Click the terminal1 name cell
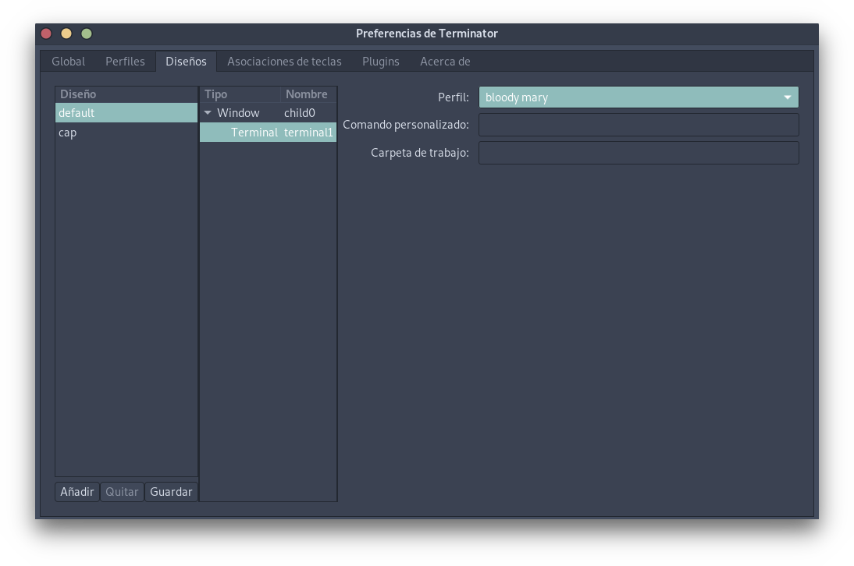The width and height of the screenshot is (854, 566). [308, 132]
